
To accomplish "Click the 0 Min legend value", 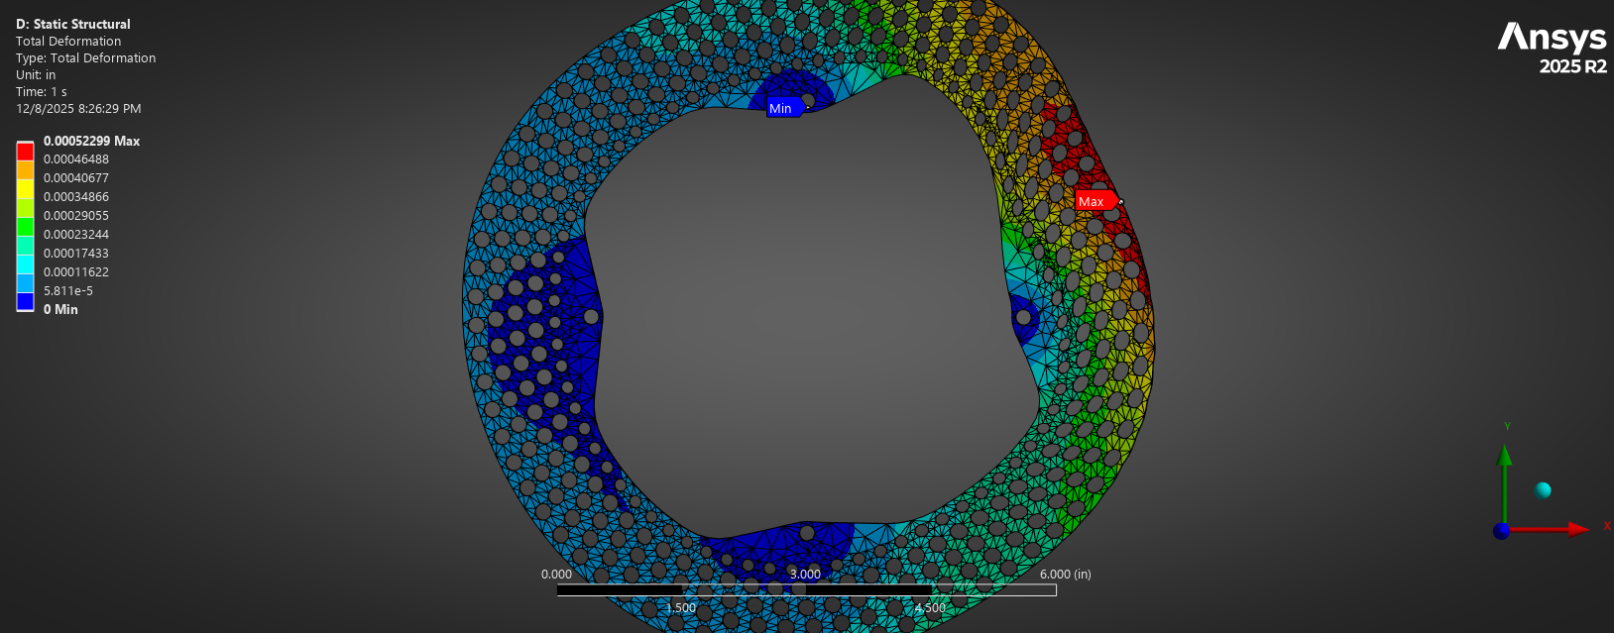I will [x=60, y=309].
